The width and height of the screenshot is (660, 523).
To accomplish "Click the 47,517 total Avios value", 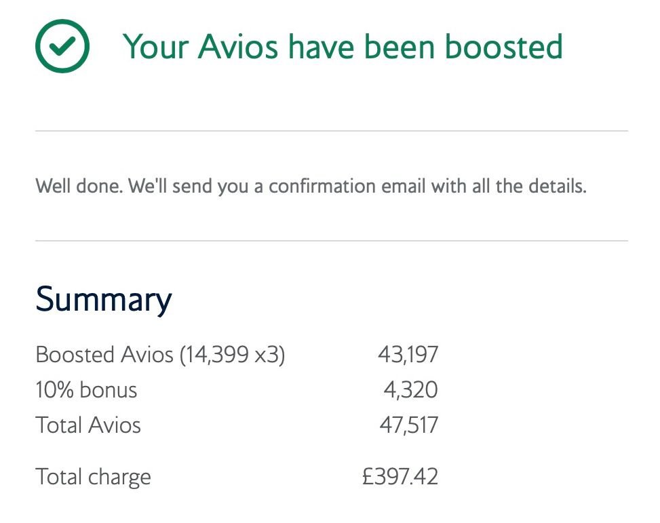I will (408, 425).
